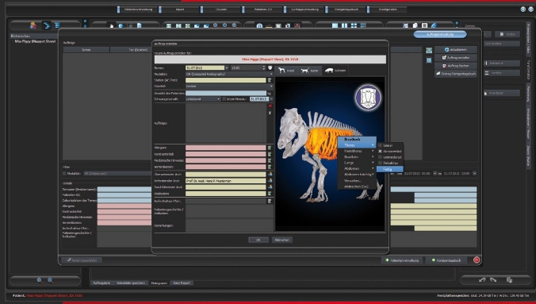Click the person icon beside Überweisender Arzt field
Image resolution: width=536 pixels, height=304 pixels.
(270, 175)
